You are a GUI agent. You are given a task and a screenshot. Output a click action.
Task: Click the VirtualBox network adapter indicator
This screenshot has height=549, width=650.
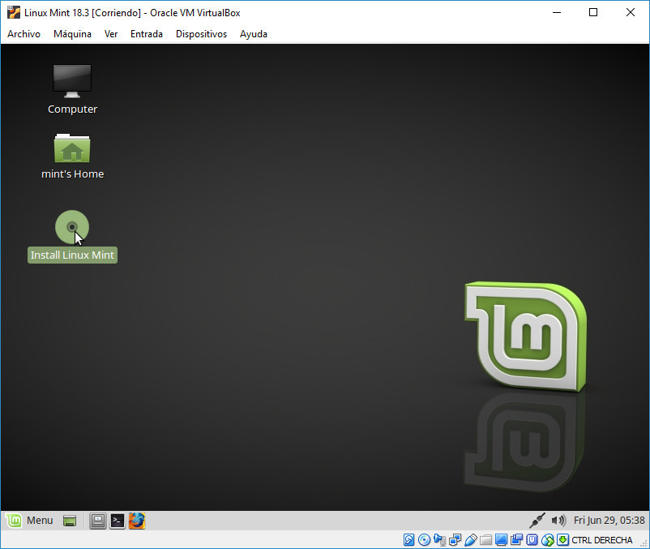pyautogui.click(x=455, y=540)
